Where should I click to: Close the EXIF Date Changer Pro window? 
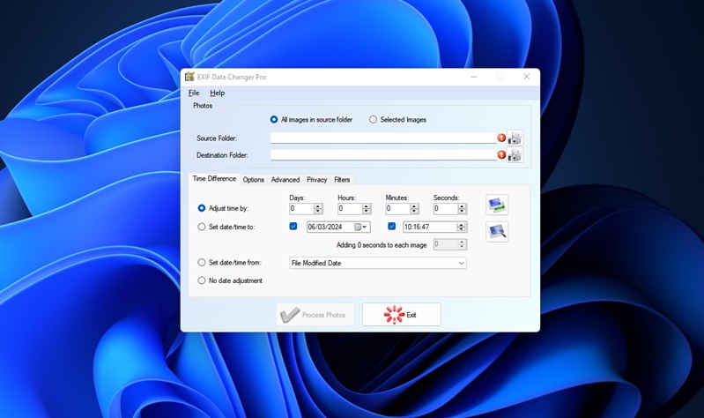tap(527, 77)
